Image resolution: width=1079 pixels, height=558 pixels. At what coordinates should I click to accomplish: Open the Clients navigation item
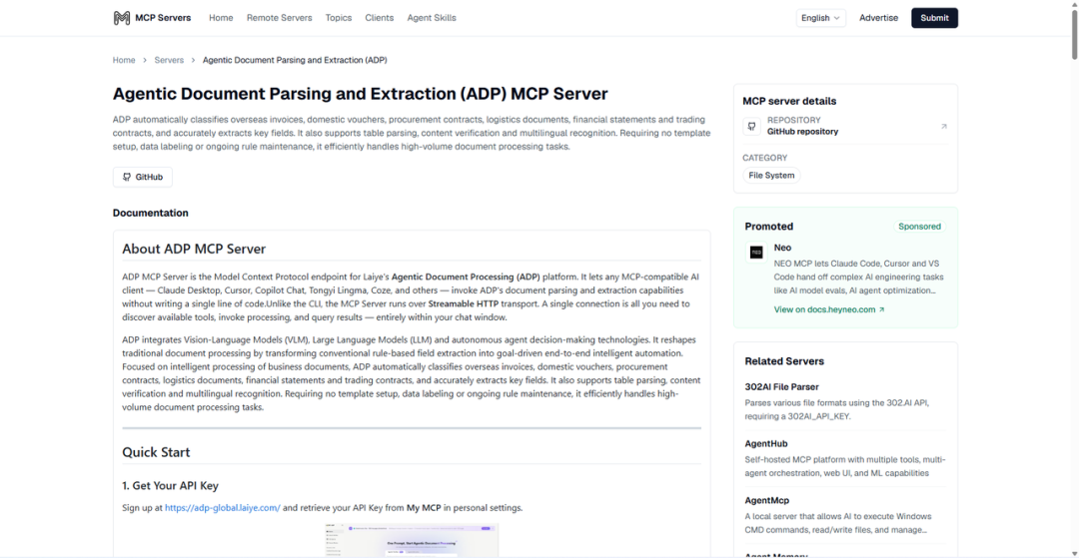click(380, 18)
